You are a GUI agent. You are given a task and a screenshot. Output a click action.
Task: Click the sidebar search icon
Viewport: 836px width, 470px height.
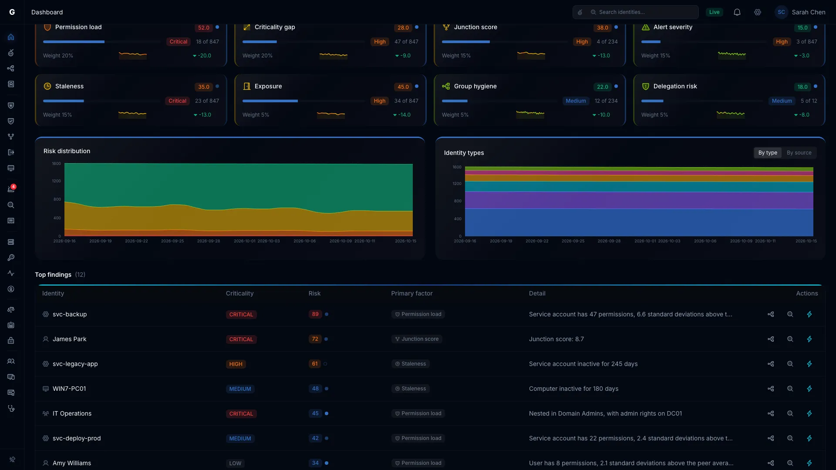[x=11, y=205]
